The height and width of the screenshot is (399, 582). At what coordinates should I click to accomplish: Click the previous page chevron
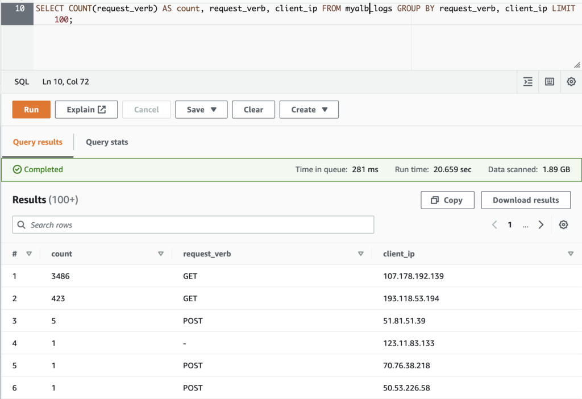(x=494, y=225)
